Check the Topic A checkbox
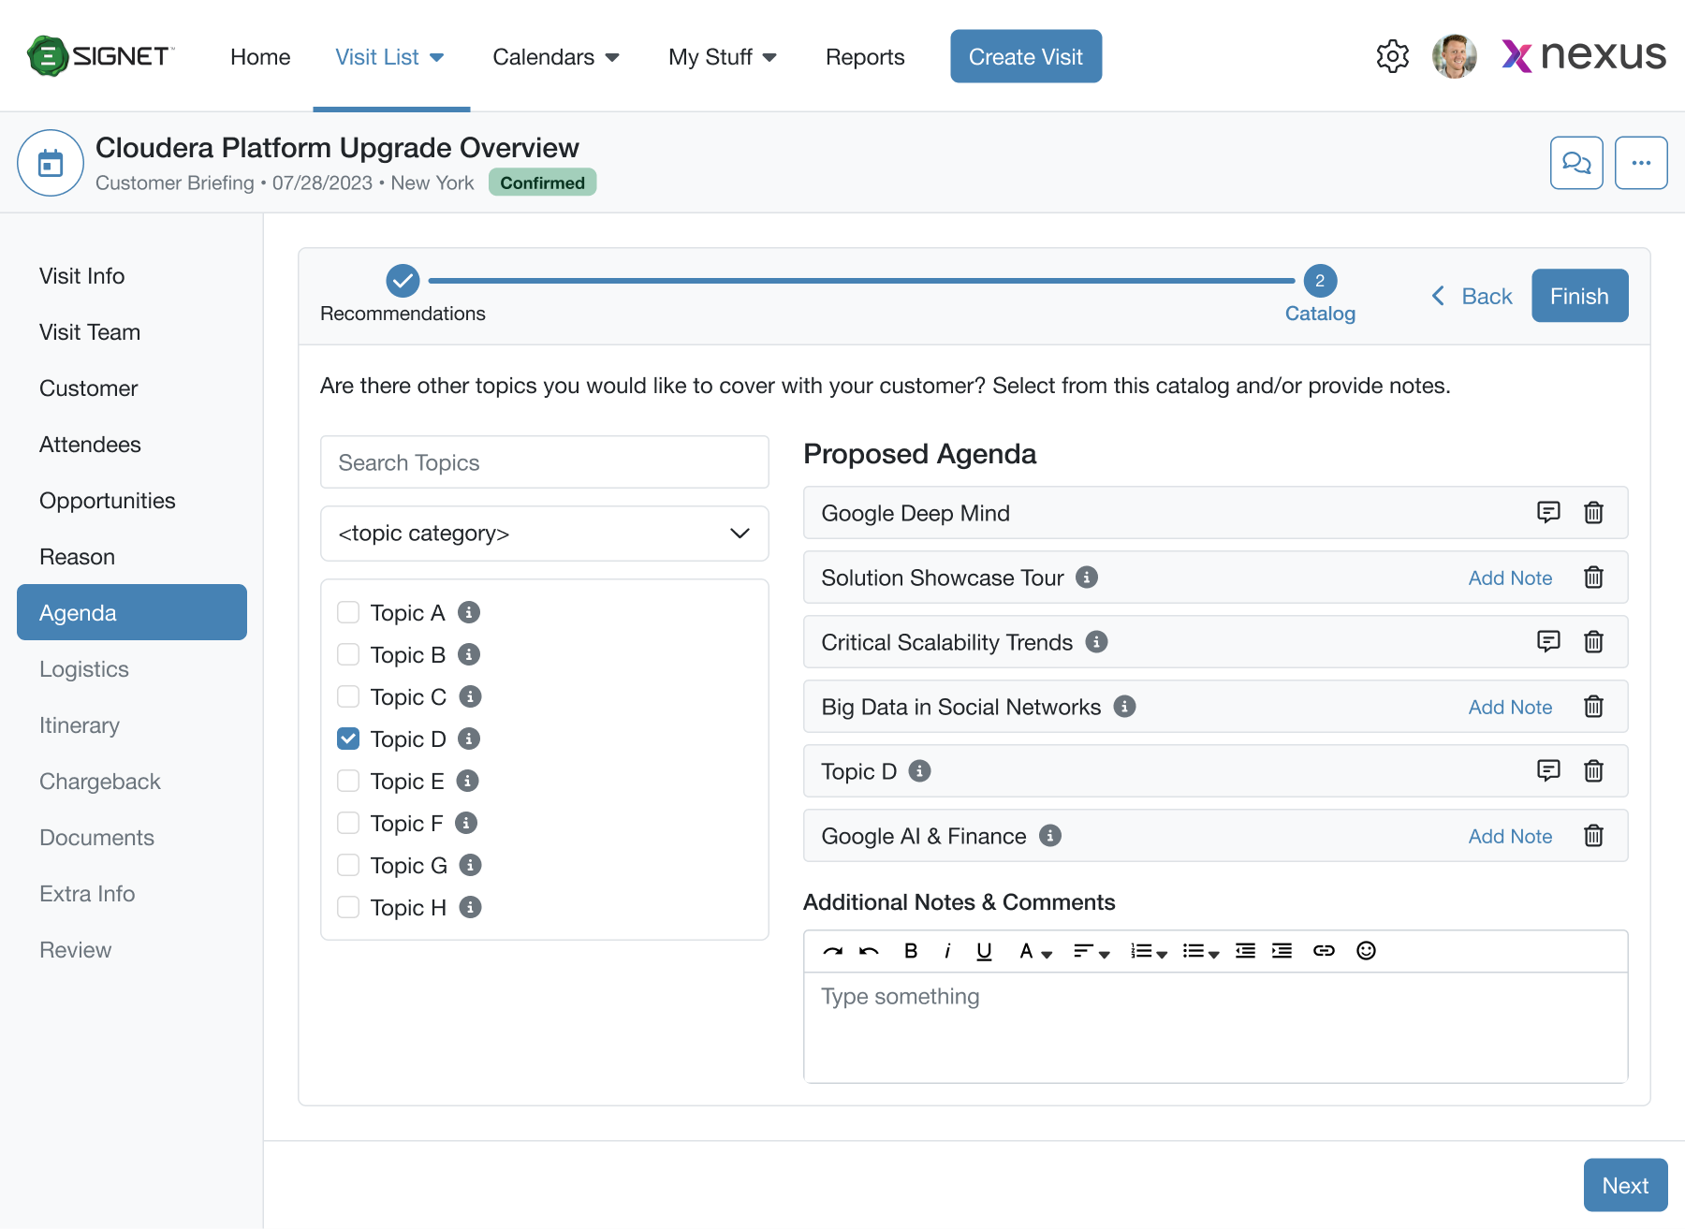The width and height of the screenshot is (1685, 1229). [348, 611]
